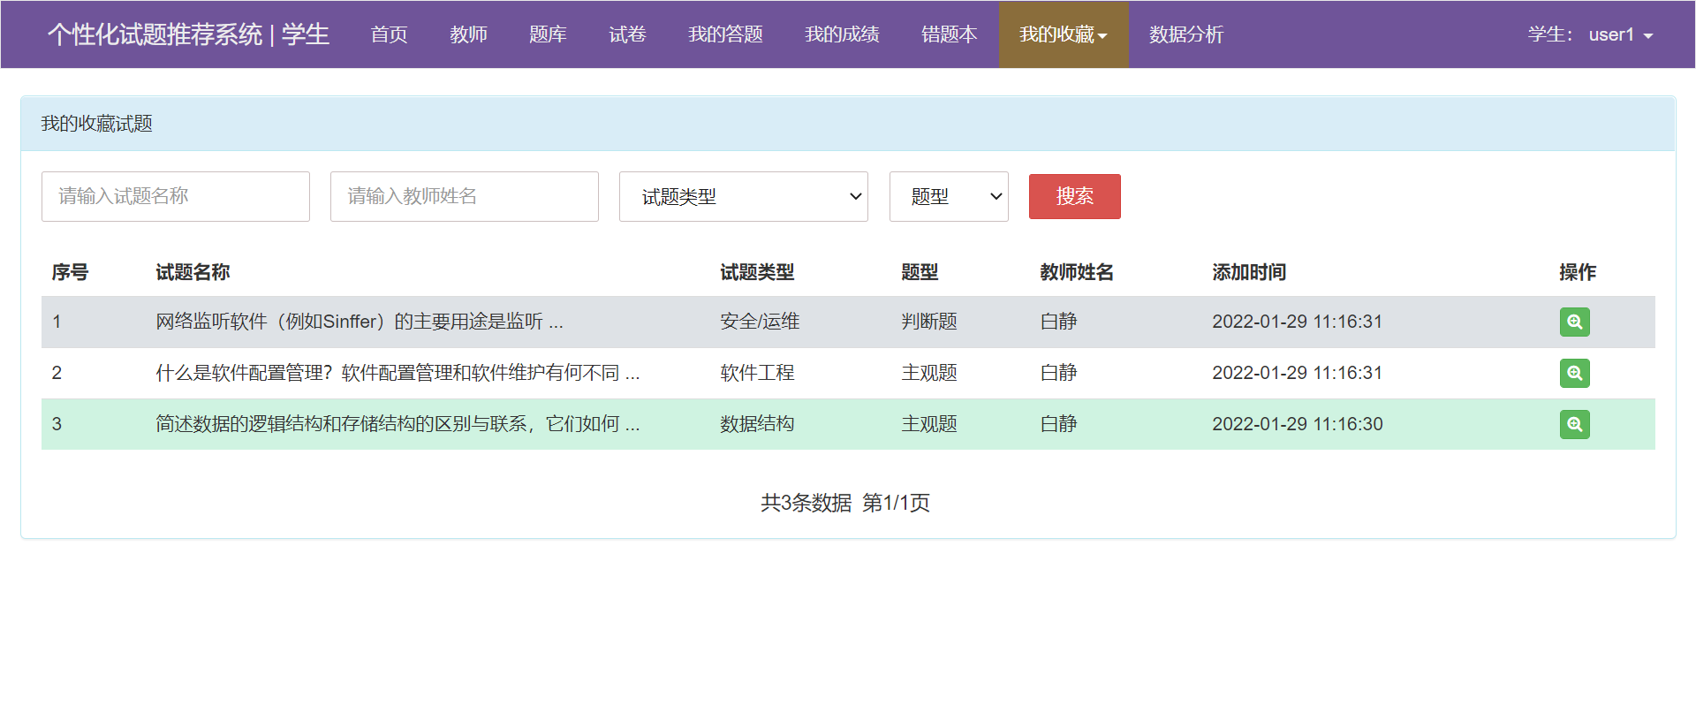Click the 试题类型 column header
This screenshot has width=1696, height=728.
coord(757,272)
